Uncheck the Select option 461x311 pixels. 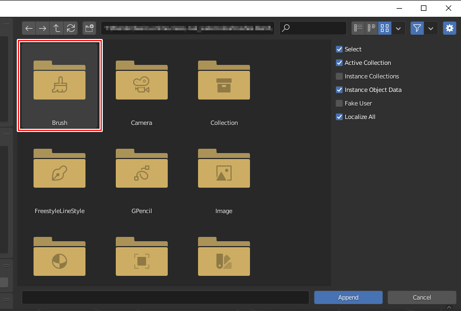tap(339, 49)
